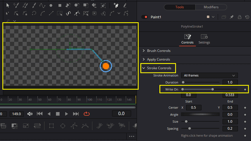Pick the clone multistroke double-brush tool

(x=25, y=5)
